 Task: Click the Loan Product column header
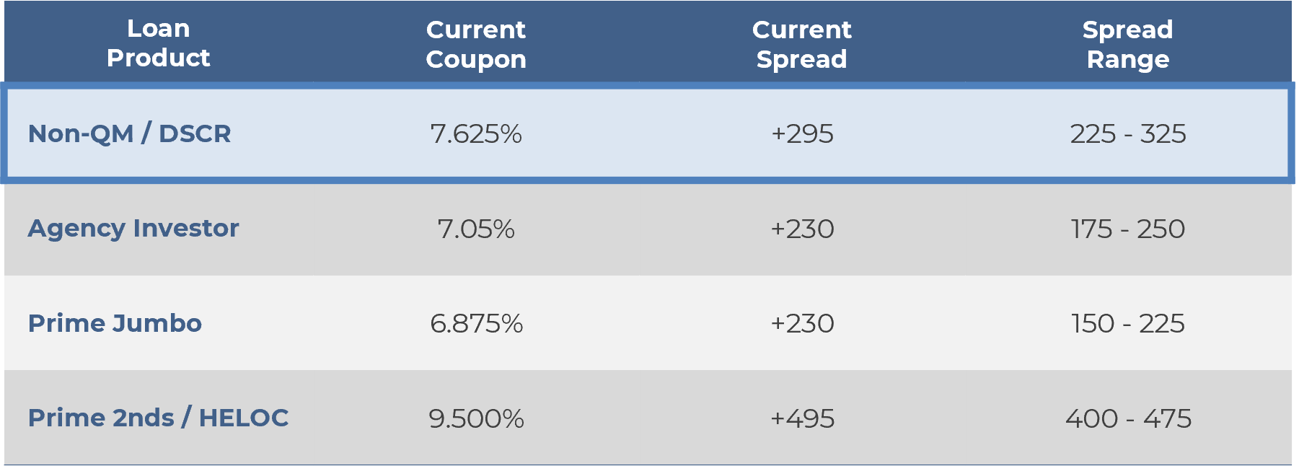pos(158,43)
